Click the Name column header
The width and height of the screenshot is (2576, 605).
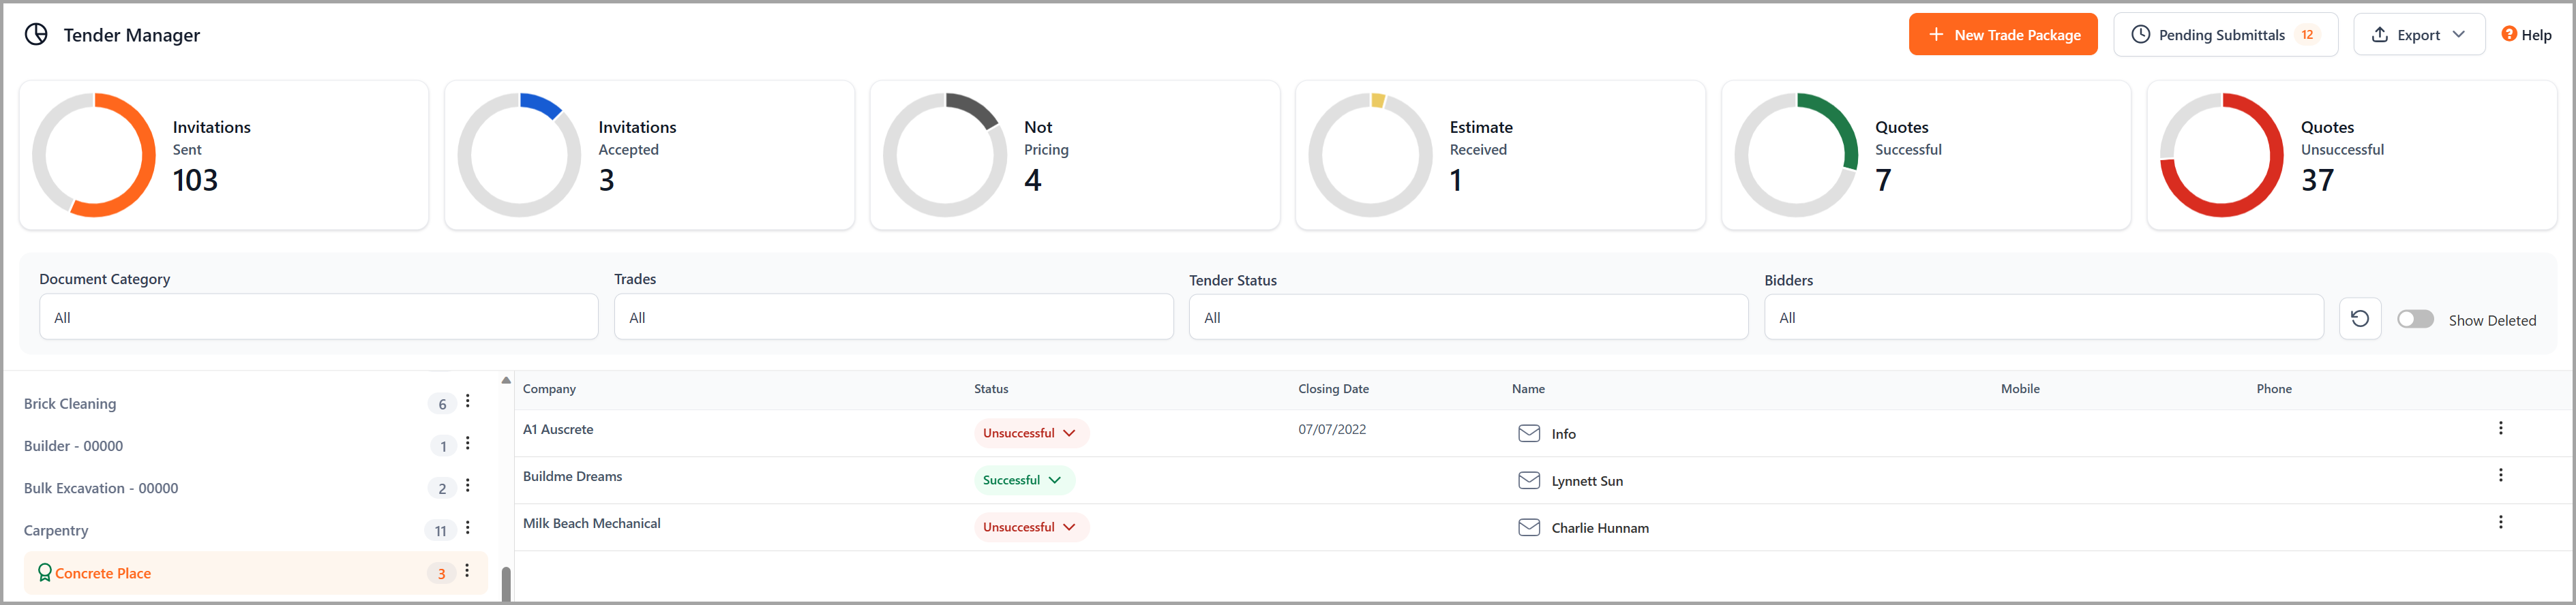[1528, 389]
